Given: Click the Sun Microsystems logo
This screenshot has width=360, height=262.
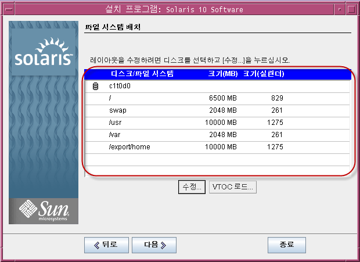Looking at the screenshot, I should (44, 211).
